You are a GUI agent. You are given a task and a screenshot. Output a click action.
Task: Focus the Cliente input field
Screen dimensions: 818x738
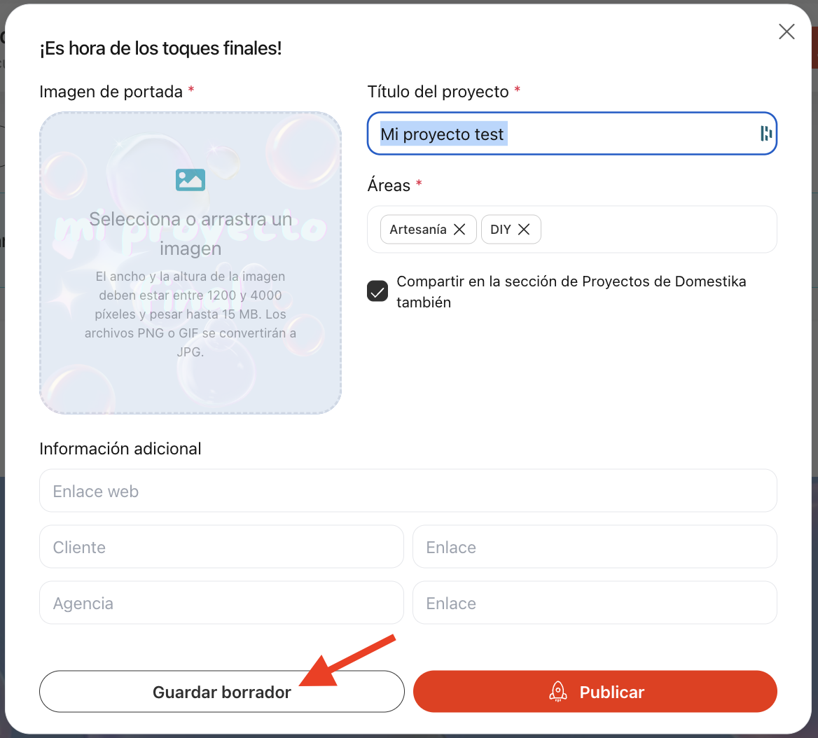222,547
